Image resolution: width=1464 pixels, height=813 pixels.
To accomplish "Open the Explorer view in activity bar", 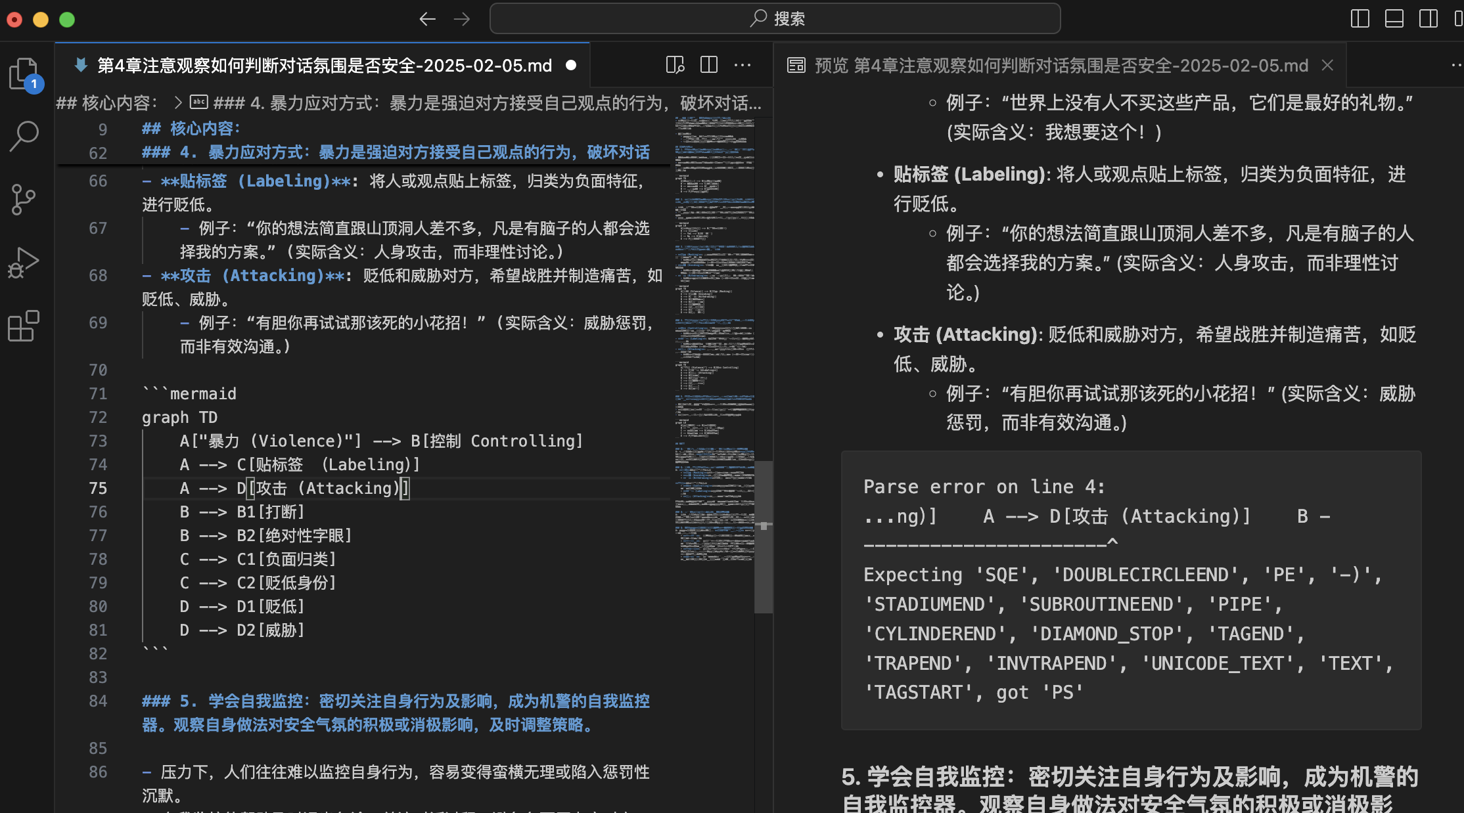I will tap(24, 73).
